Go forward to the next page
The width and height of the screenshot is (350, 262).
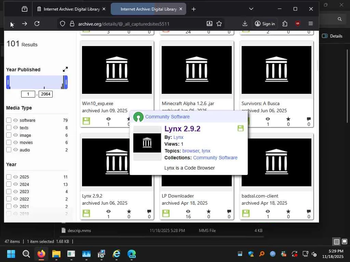25,24
